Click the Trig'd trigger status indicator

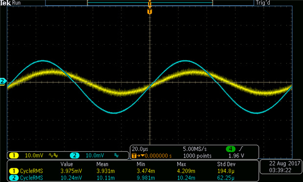pyautogui.click(x=263, y=3)
